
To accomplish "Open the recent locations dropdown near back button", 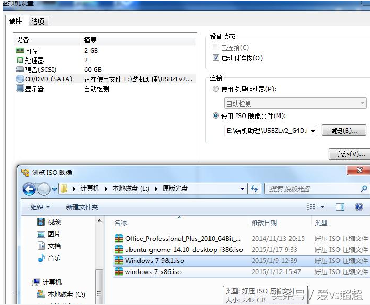I will (x=55, y=189).
